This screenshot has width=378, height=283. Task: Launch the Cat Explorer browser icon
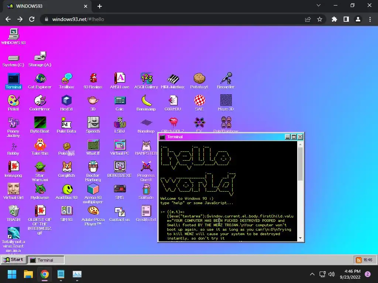(40, 79)
